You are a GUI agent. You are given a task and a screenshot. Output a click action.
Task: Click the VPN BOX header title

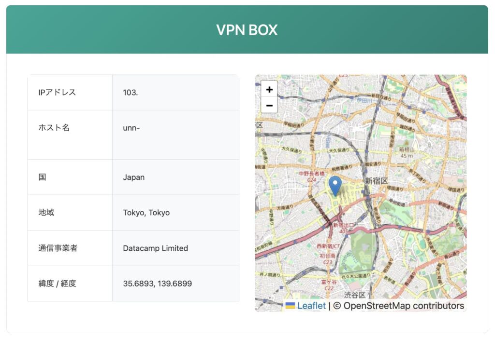click(x=247, y=30)
